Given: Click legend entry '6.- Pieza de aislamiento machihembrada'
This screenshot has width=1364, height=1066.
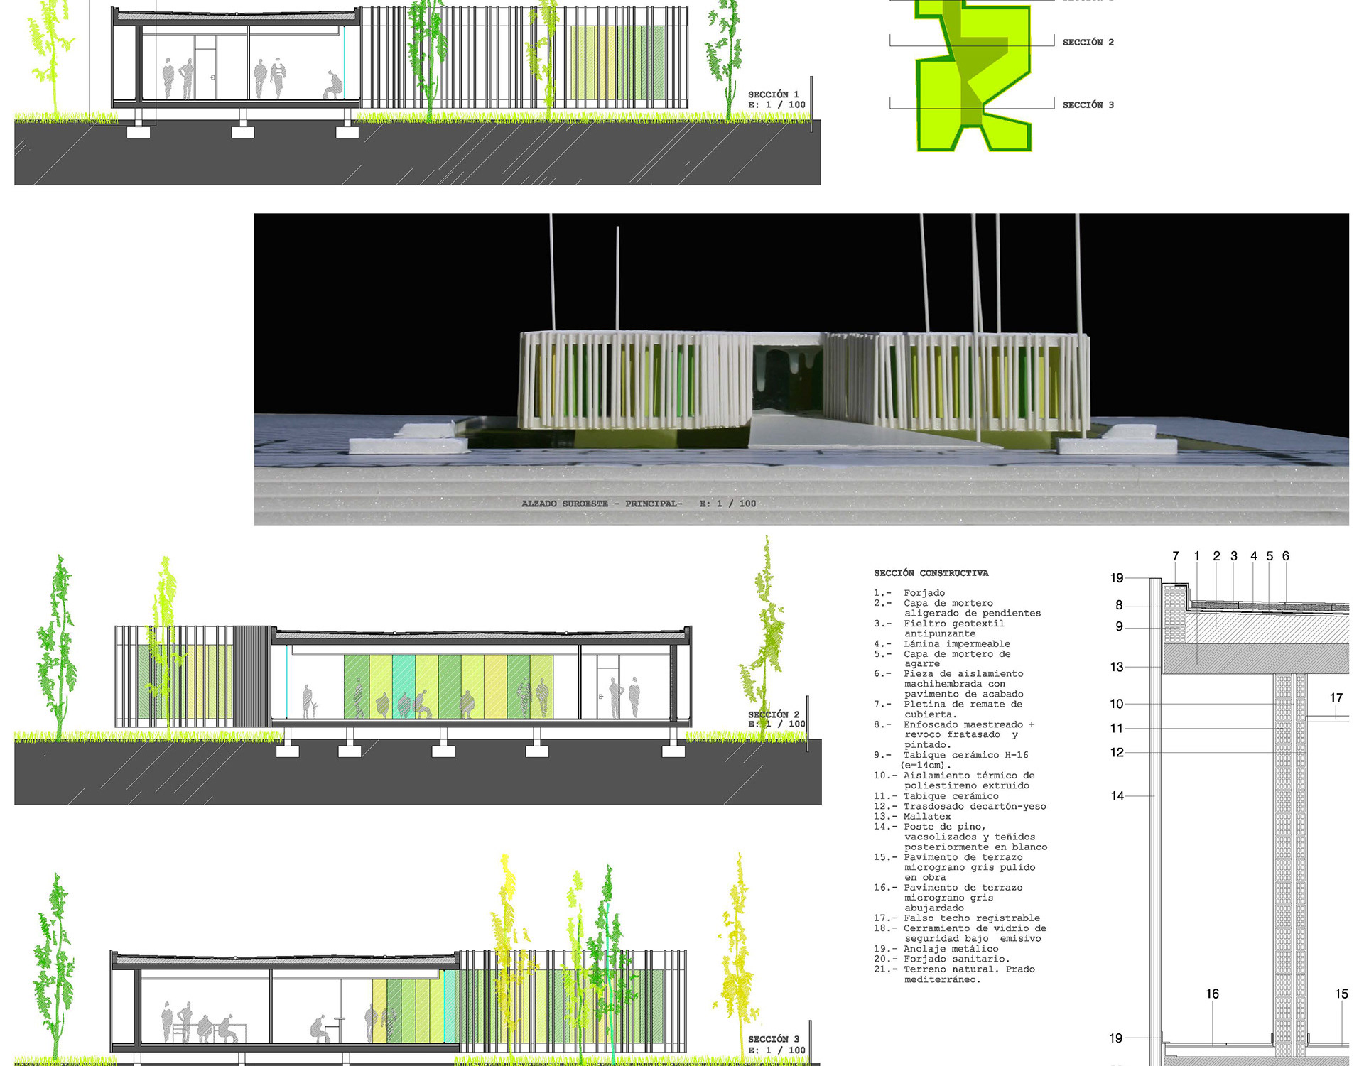Looking at the screenshot, I should 949,684.
